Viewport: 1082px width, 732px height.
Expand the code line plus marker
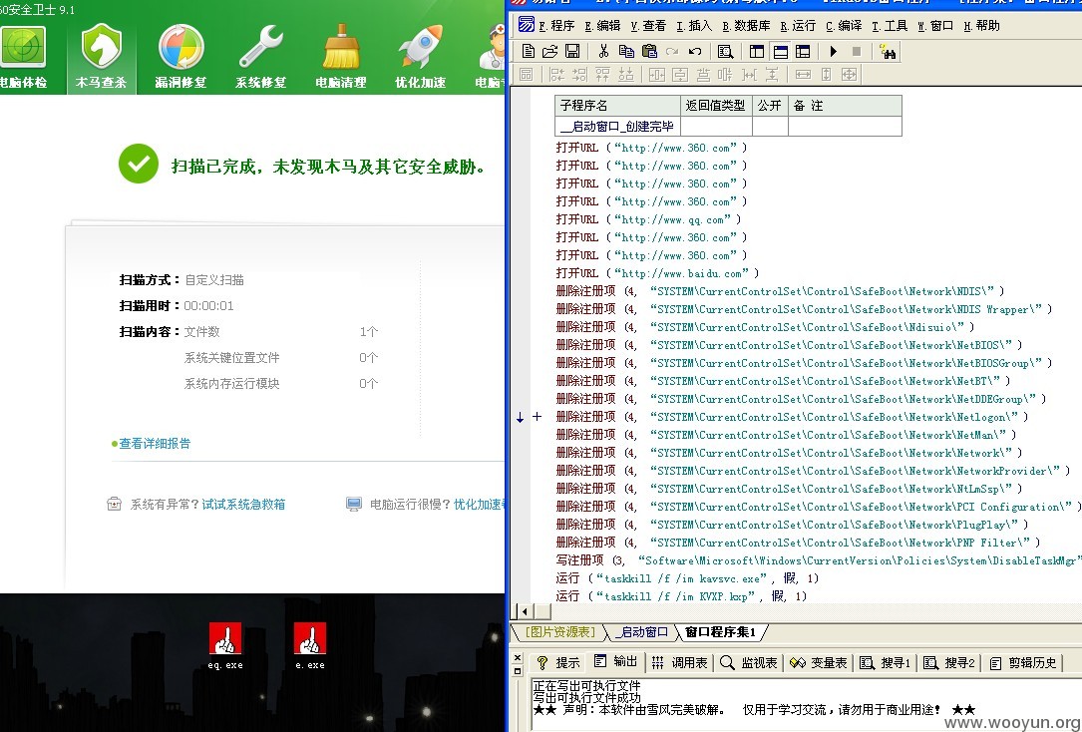pos(537,417)
